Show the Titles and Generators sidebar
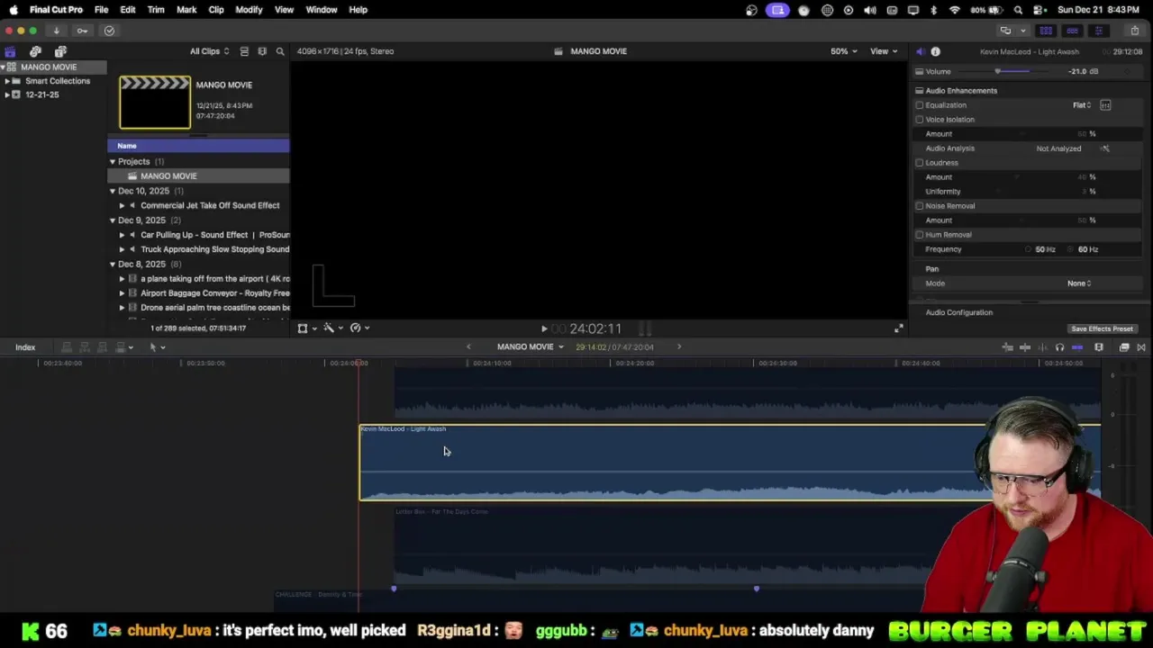 pyautogui.click(x=60, y=51)
